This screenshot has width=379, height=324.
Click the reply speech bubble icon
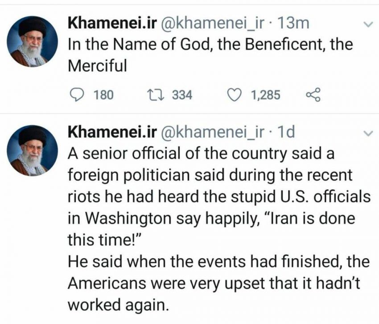tap(78, 95)
